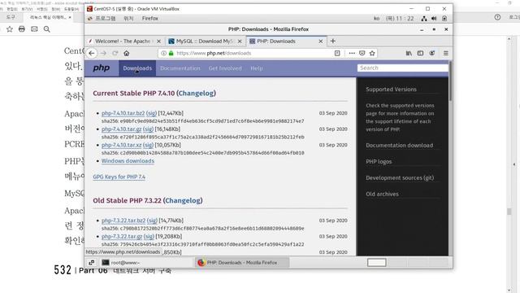Download php-7.4.10.tar.bz2
This screenshot has width=520, height=293.
pyautogui.click(x=123, y=113)
